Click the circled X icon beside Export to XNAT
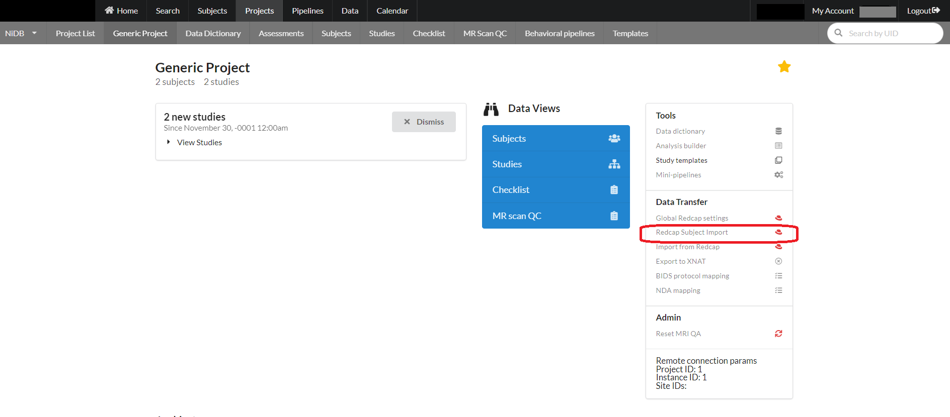 (x=778, y=261)
